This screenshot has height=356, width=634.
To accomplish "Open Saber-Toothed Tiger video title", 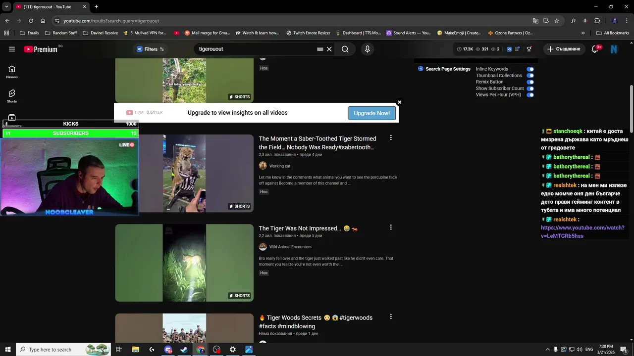I will [317, 143].
